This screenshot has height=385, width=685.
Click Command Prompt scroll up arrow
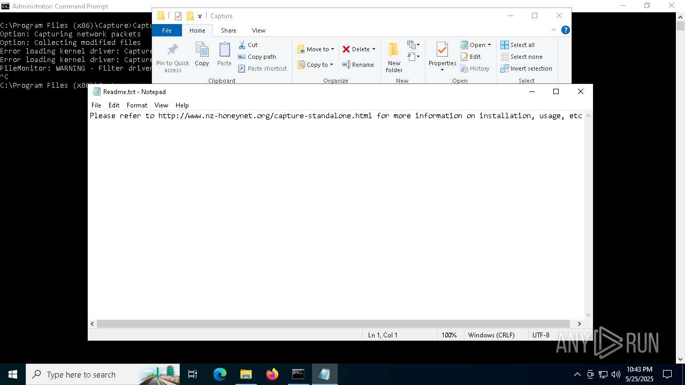click(680, 17)
